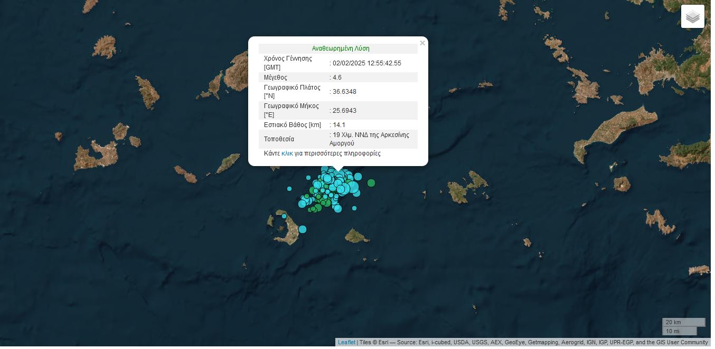Click the Μέγεθος value 4.6 in the popup

pos(336,77)
